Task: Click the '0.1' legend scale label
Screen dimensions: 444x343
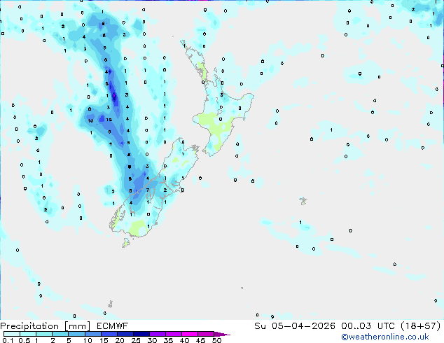Action: (x=8, y=340)
